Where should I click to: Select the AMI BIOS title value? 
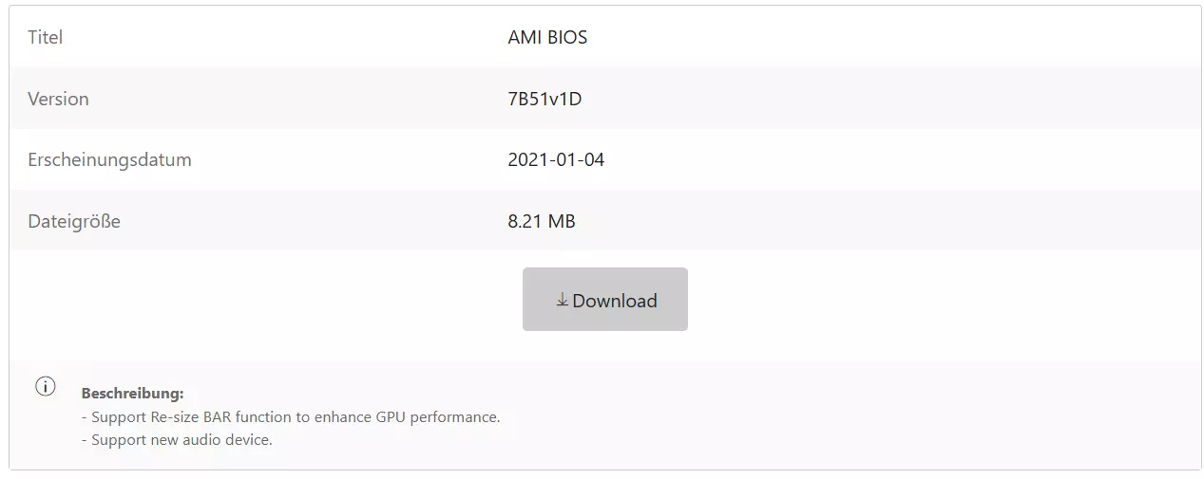click(x=547, y=38)
